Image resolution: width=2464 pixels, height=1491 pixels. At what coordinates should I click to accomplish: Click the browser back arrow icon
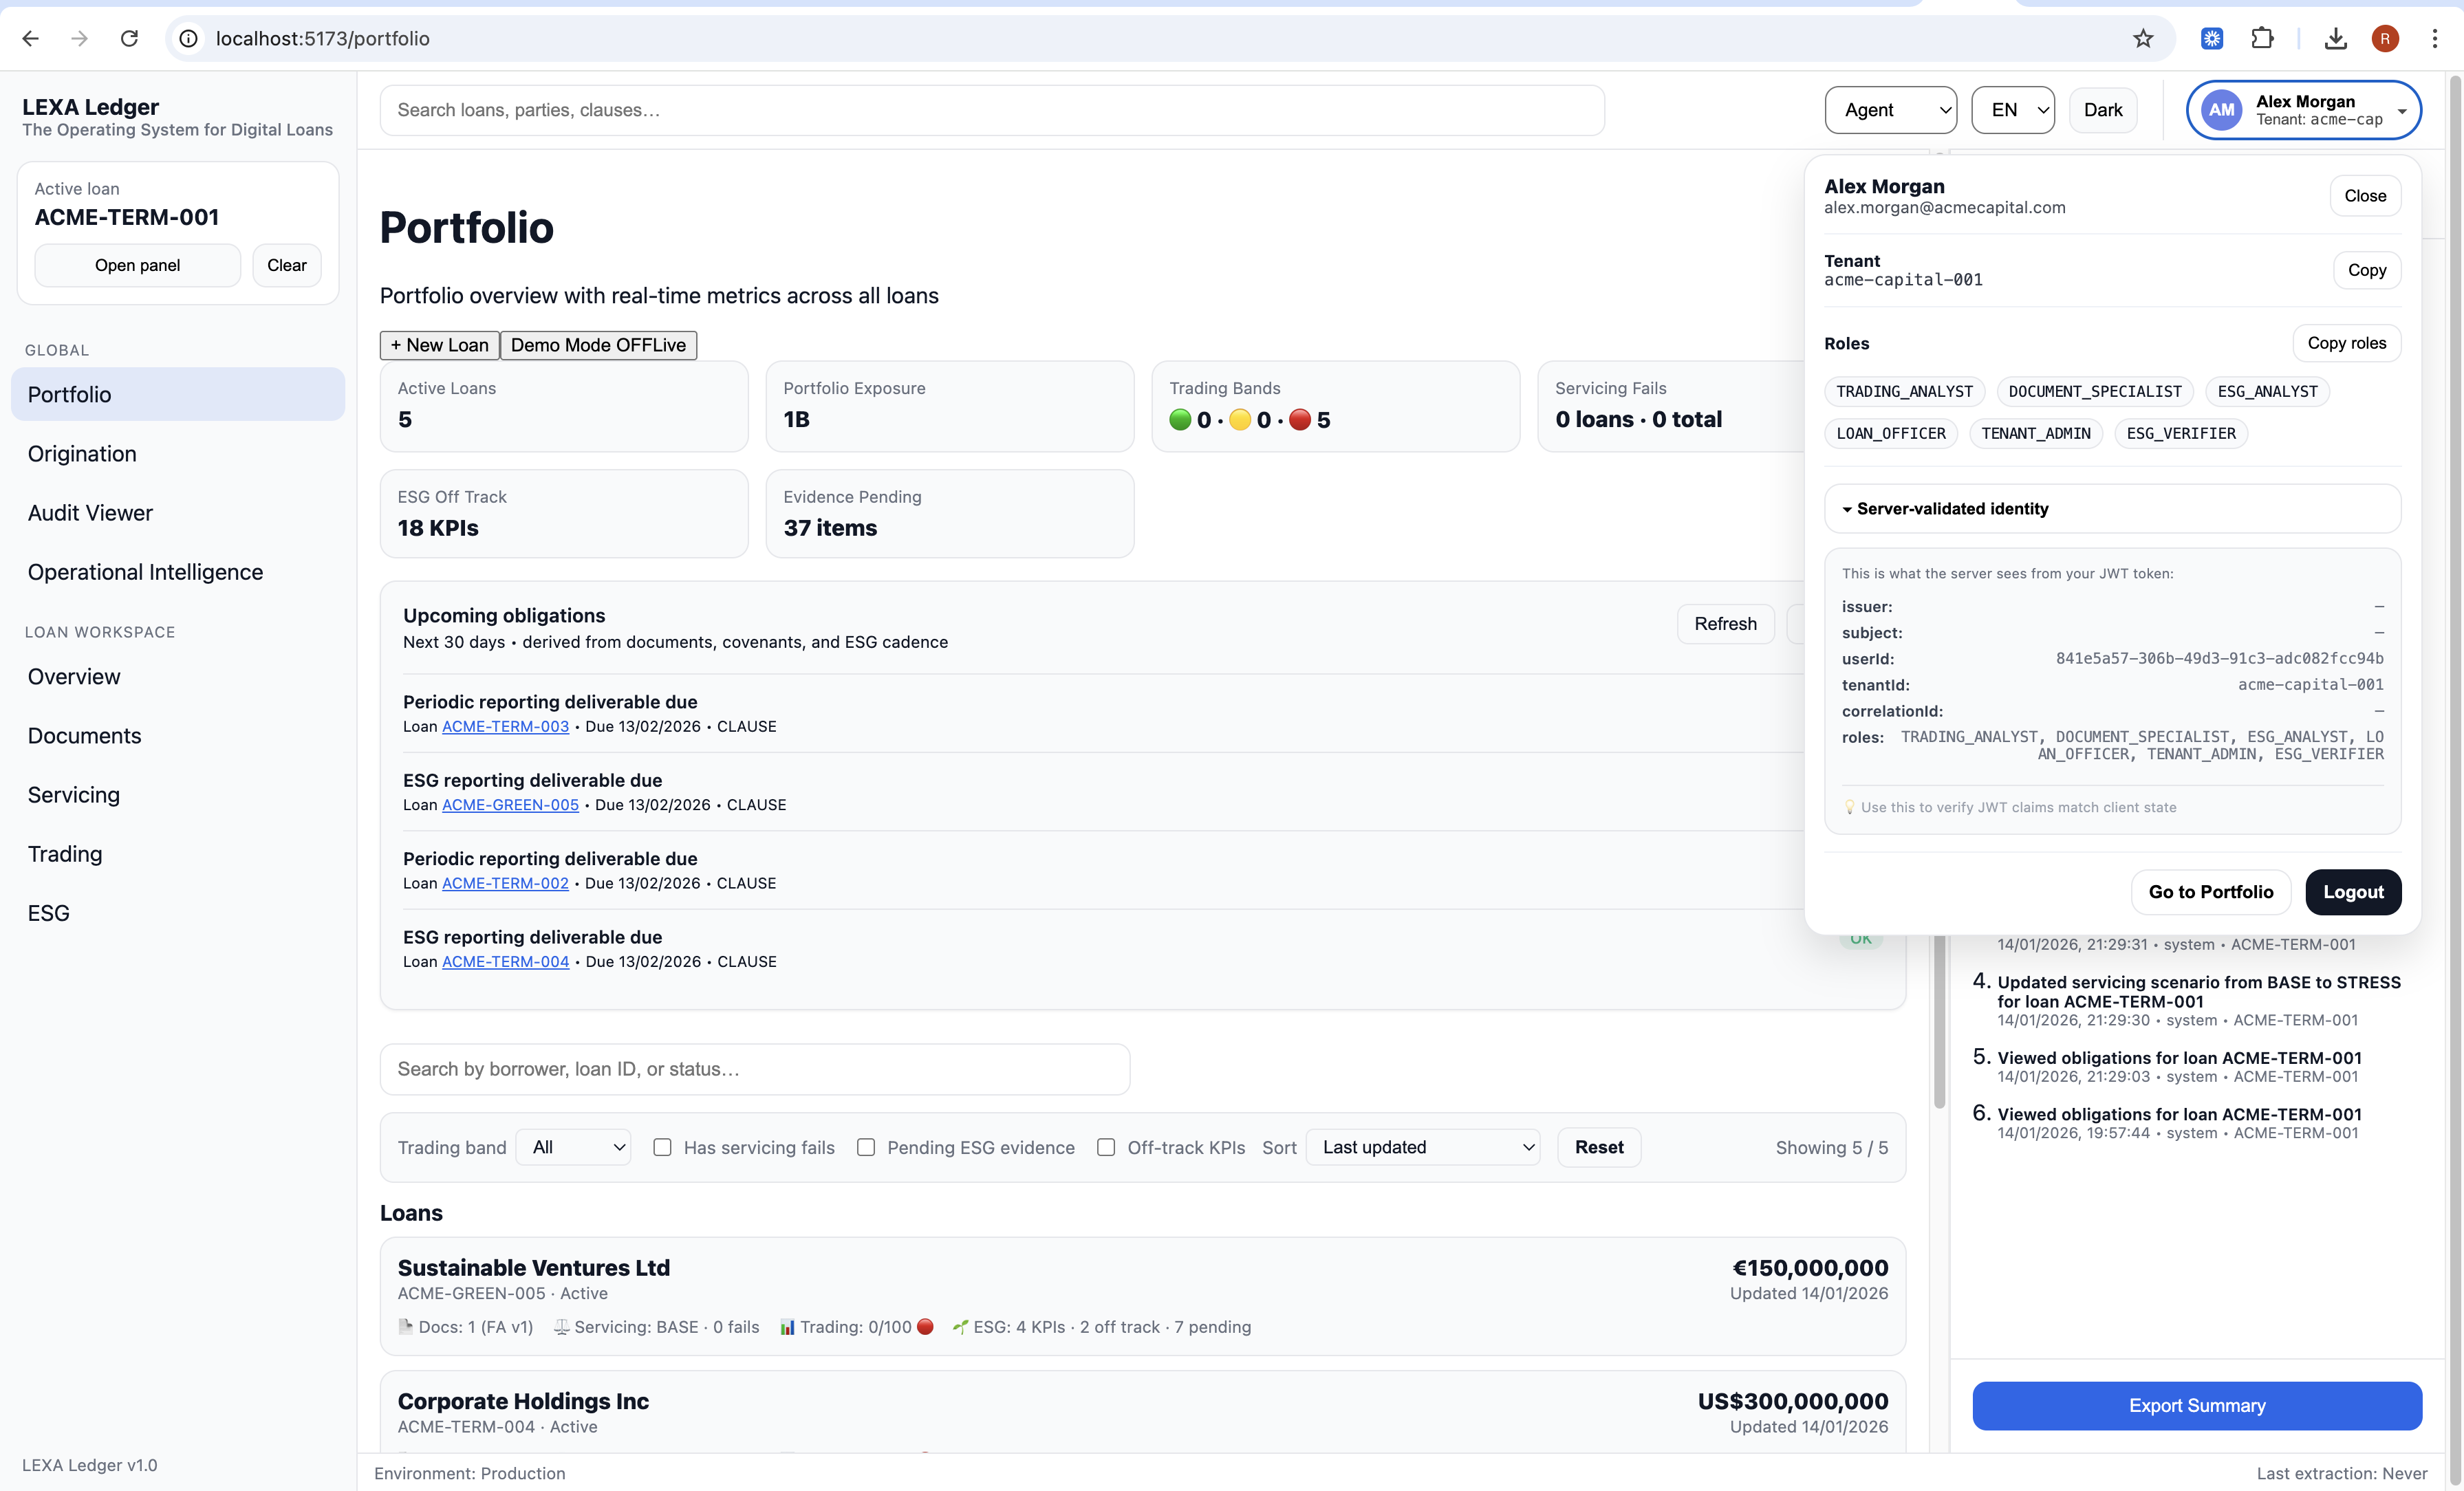tap(31, 38)
